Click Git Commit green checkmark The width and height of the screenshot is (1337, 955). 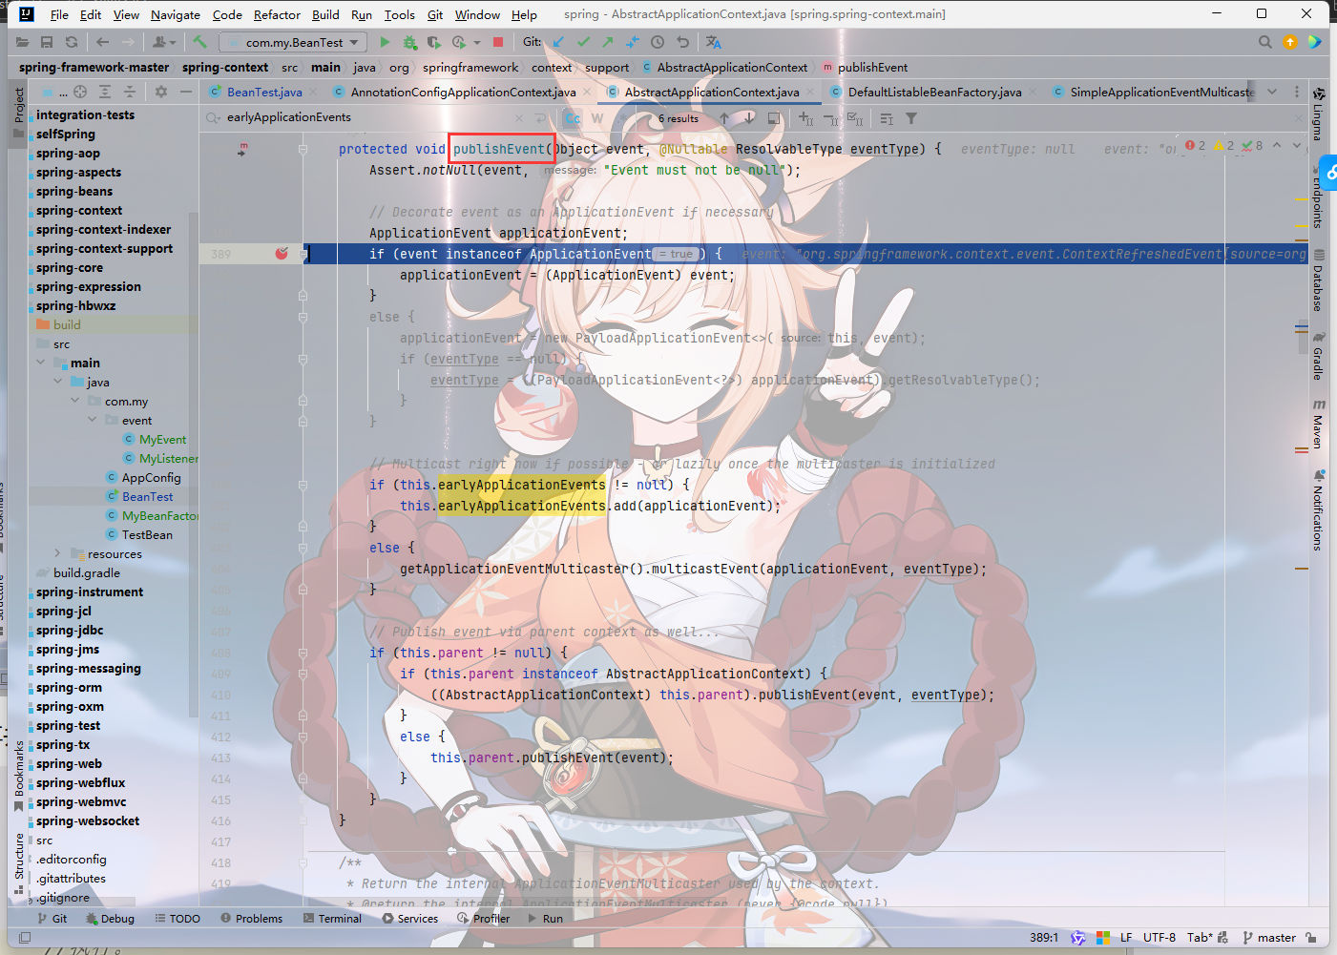(x=583, y=42)
